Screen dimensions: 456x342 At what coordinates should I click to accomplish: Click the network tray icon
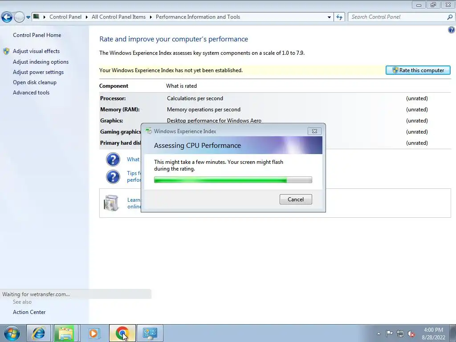[x=400, y=334]
